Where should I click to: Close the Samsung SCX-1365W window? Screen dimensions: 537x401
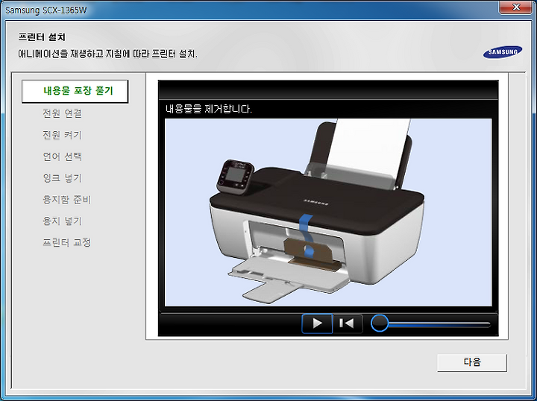pos(515,7)
